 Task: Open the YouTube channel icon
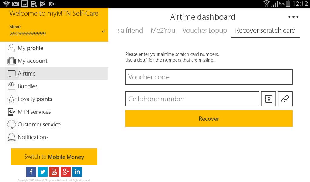click(x=54, y=172)
